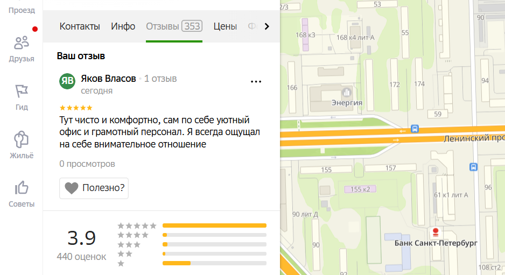Filter by four-star rating bar
505x275 pixels.
tap(214, 235)
